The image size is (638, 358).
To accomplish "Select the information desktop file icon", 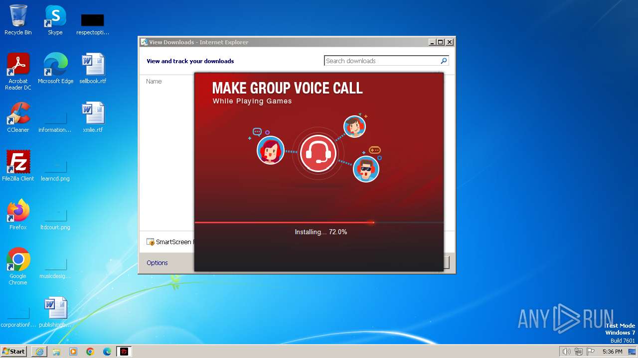I will coord(55,122).
